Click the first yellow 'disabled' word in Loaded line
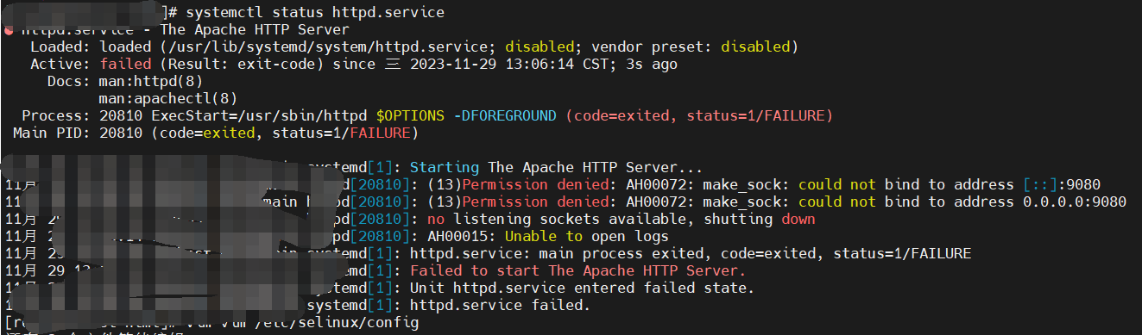The height and width of the screenshot is (335, 1142). point(539,47)
